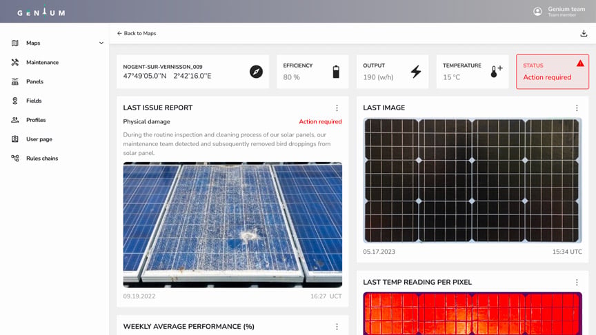The height and width of the screenshot is (335, 596).
Task: Click the download icon at top right
Action: pos(584,33)
